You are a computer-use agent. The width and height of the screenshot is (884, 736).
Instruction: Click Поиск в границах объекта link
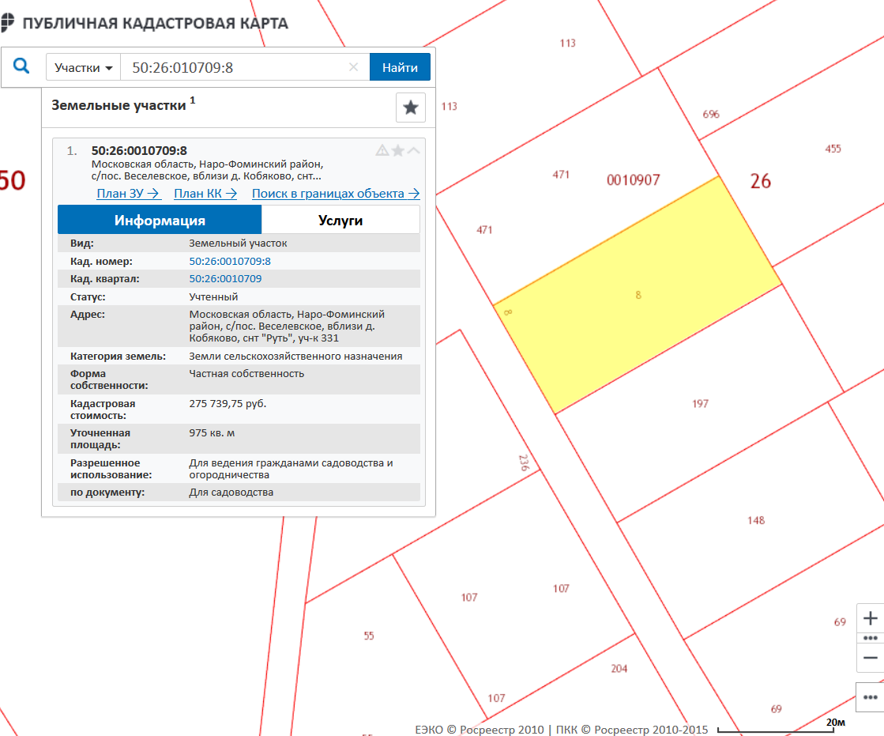point(335,194)
